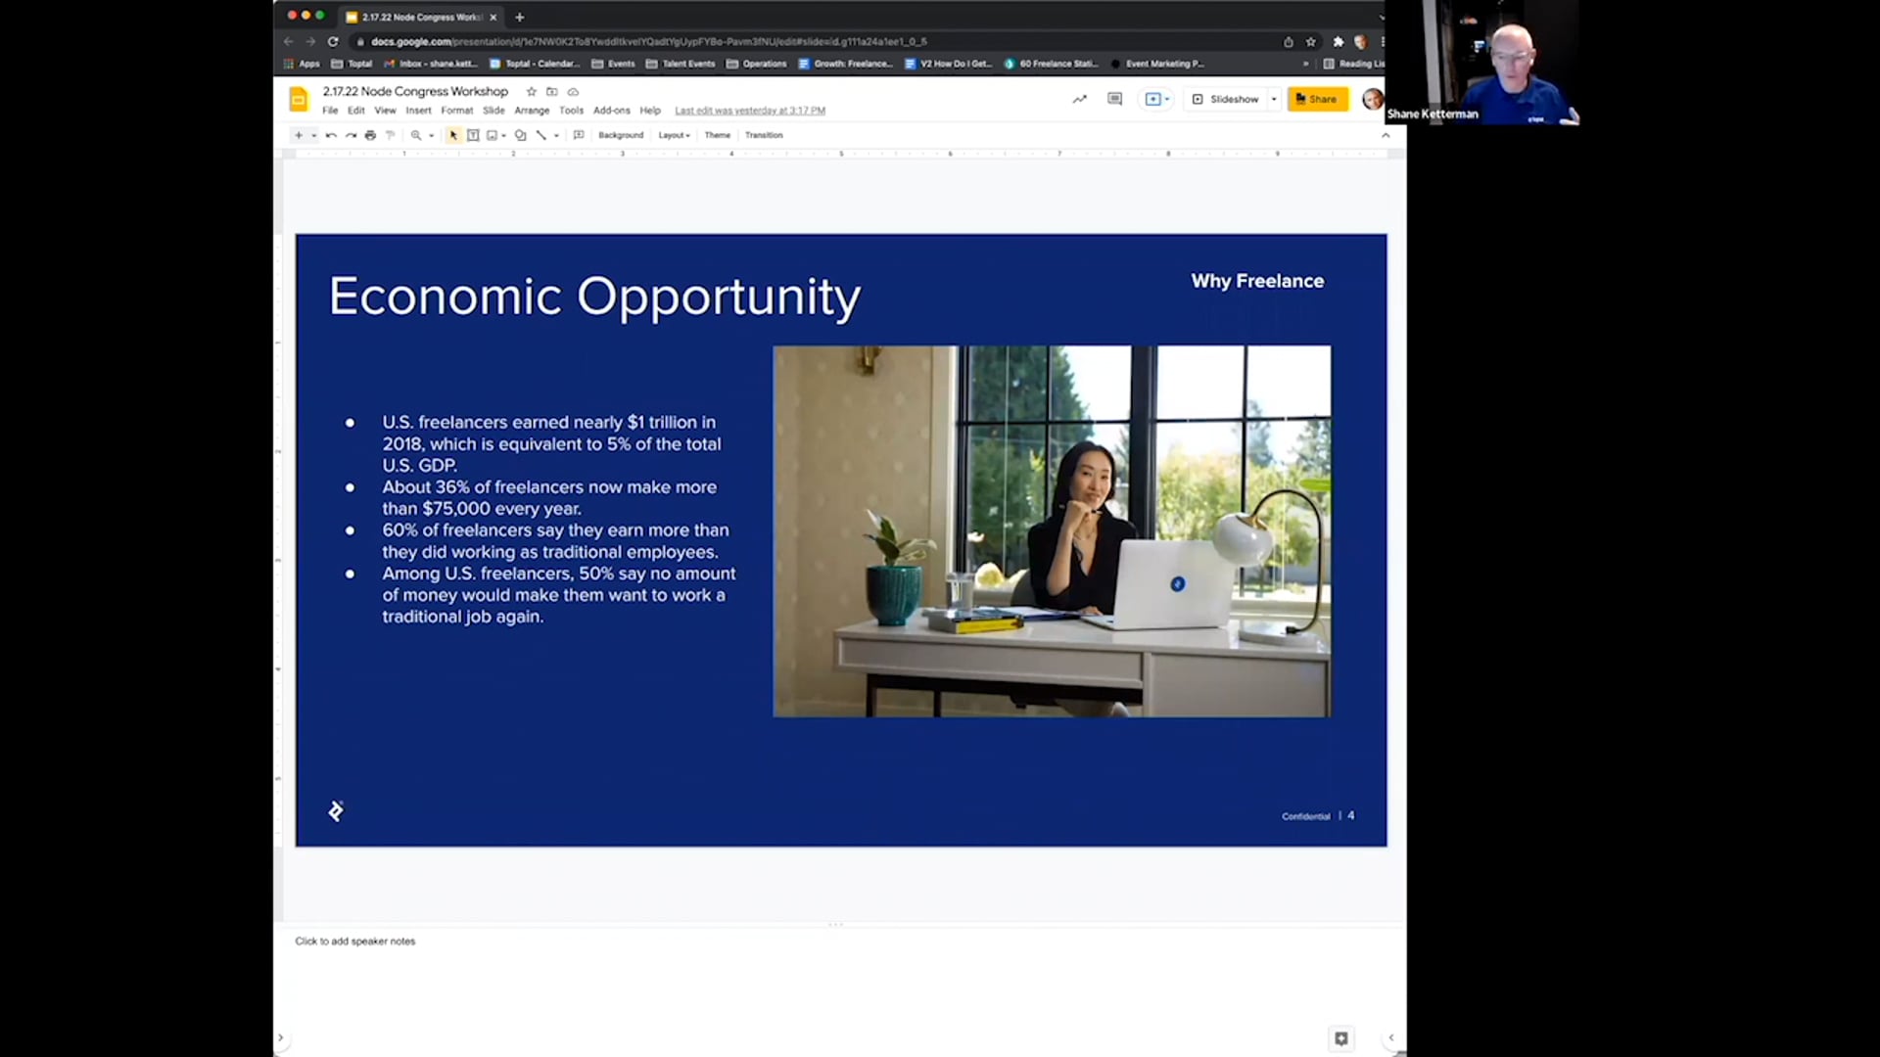Click the undo arrow in toolbar
1880x1057 pixels.
point(331,135)
